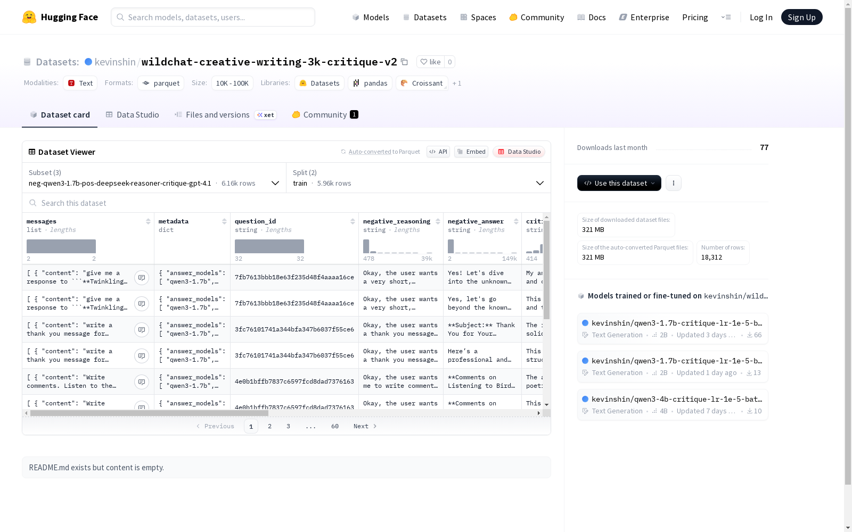Open the Dataset card tab
The width and height of the screenshot is (852, 532).
pos(60,115)
